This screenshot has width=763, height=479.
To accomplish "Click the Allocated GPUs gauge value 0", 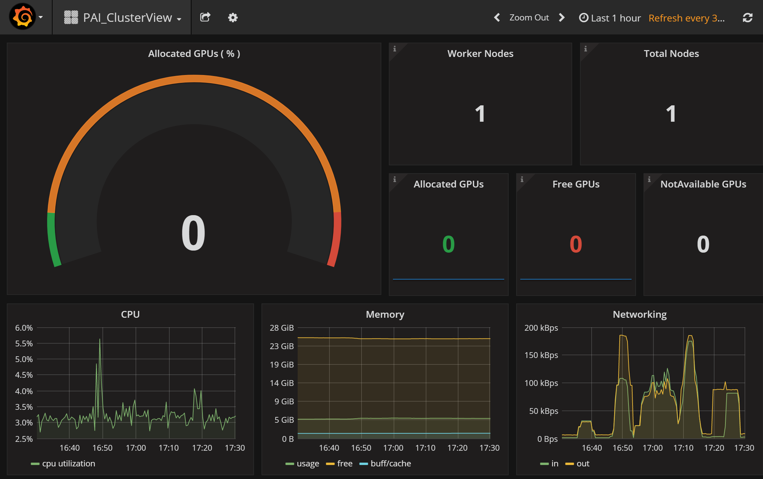I will point(194,233).
